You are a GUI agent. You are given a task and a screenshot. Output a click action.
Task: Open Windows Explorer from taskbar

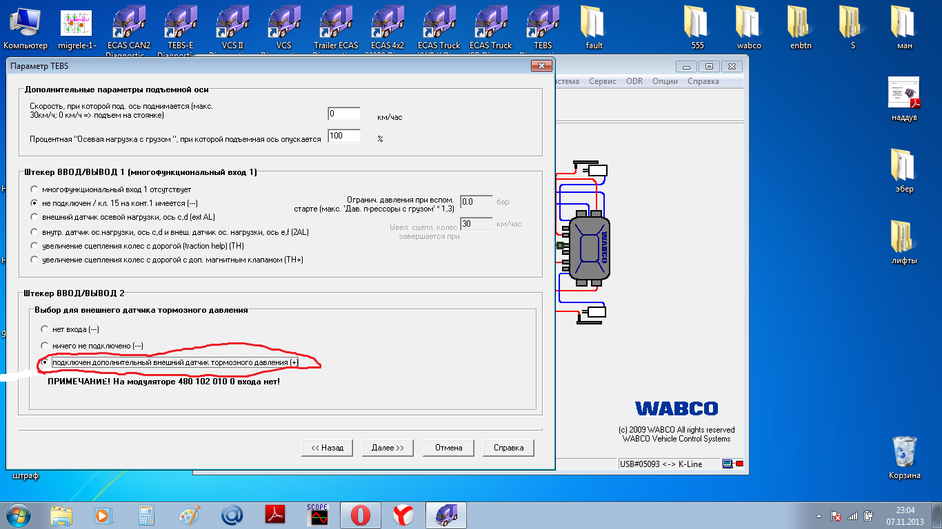click(61, 515)
